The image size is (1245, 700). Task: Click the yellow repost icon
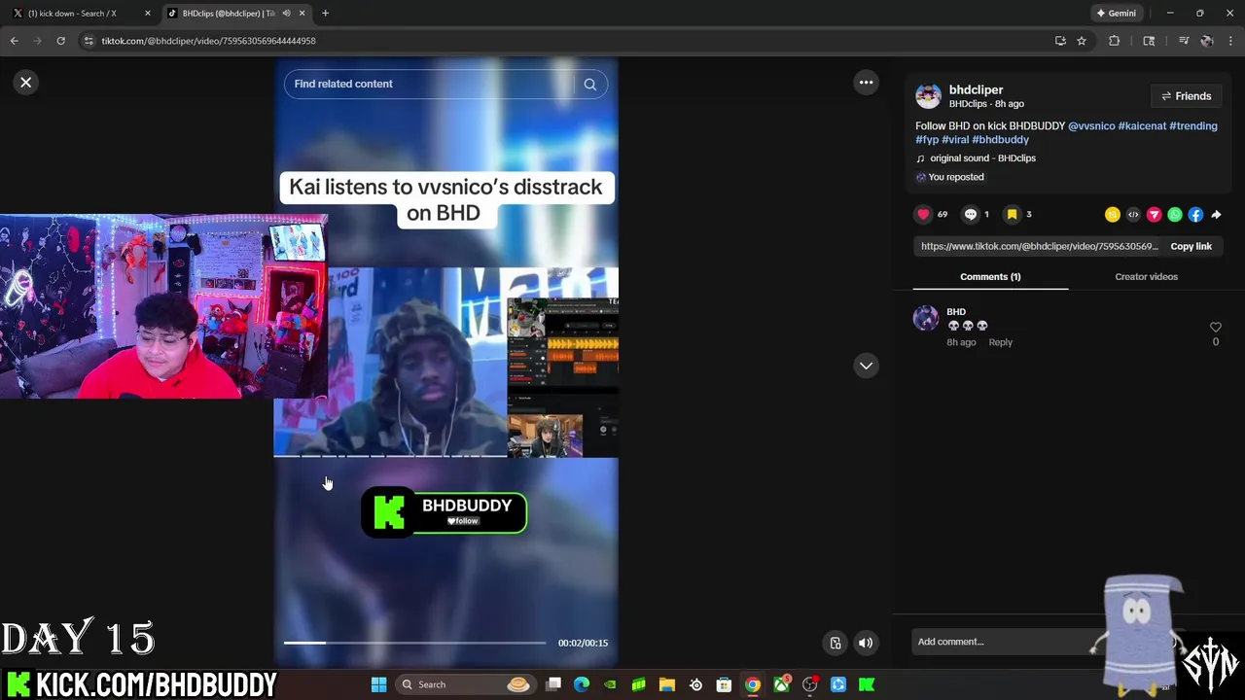1112,215
